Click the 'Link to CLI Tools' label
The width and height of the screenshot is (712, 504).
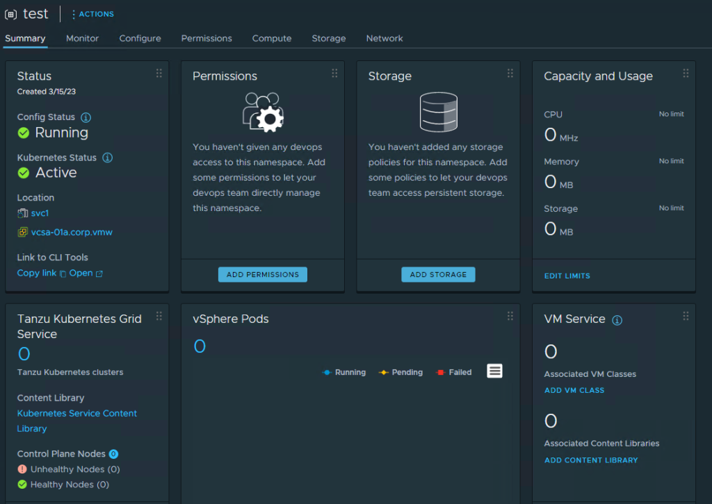pyautogui.click(x=53, y=258)
